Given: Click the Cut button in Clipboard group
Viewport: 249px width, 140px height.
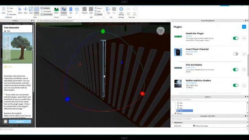Looking at the screenshot, I should coord(9,11).
